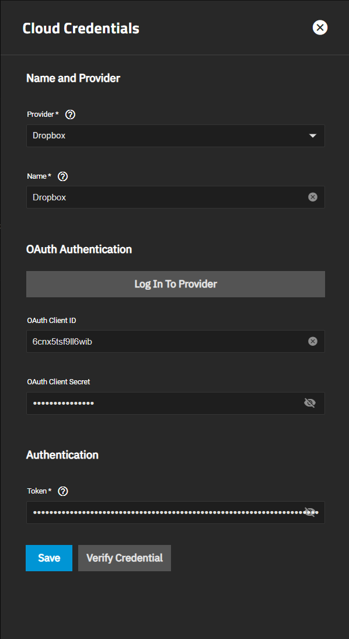The image size is (349, 639).
Task: Focus the OAuth Client Secret password field
Action: click(165, 403)
